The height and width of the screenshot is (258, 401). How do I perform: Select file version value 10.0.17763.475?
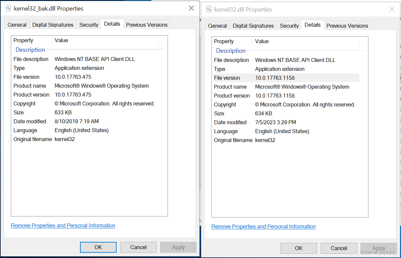[x=73, y=77]
